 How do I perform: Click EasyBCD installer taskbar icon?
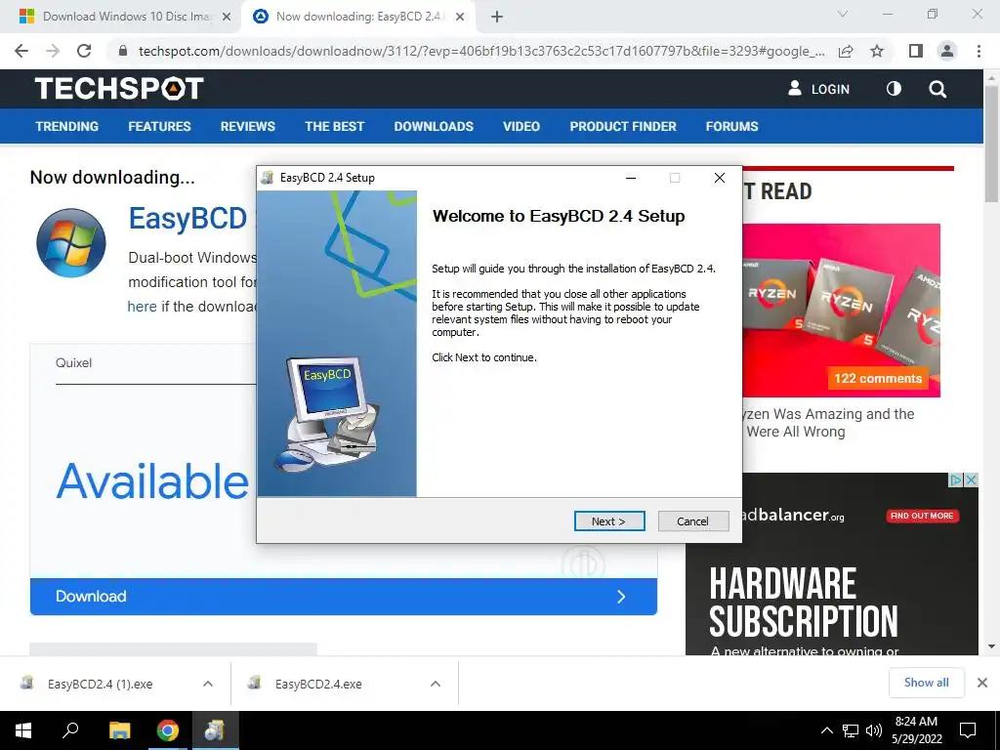point(215,730)
